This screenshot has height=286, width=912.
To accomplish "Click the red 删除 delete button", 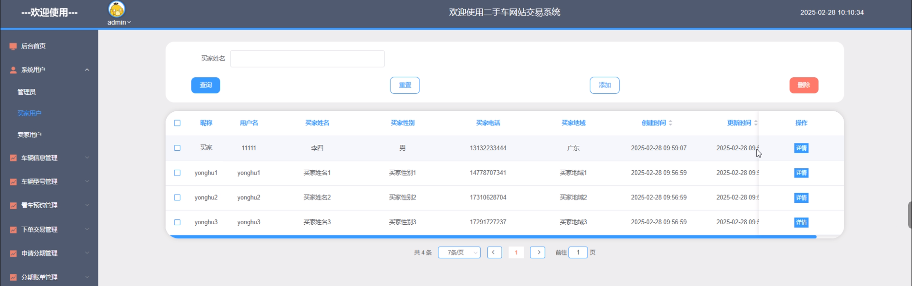I will coord(804,85).
